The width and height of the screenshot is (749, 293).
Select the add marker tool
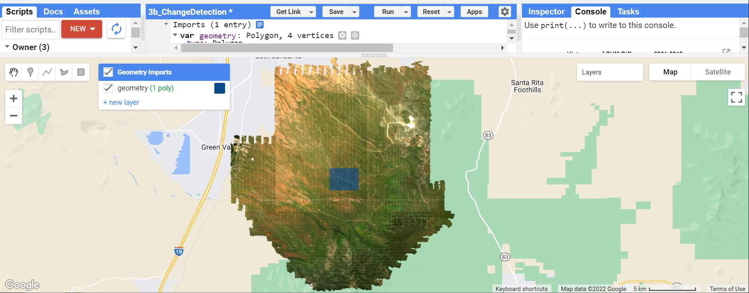[30, 72]
